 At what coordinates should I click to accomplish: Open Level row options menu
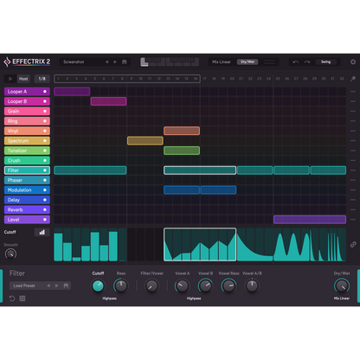point(352,220)
